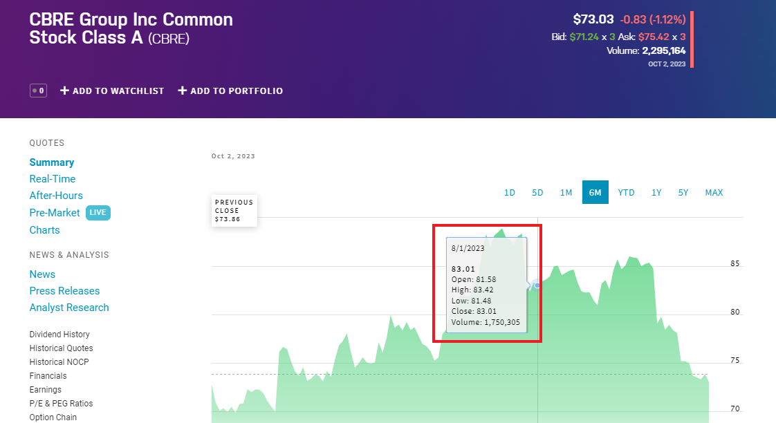Open Earnings page

45,390
